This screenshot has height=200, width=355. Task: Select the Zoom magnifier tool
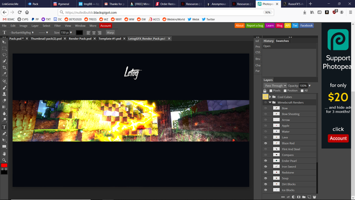coord(4,160)
